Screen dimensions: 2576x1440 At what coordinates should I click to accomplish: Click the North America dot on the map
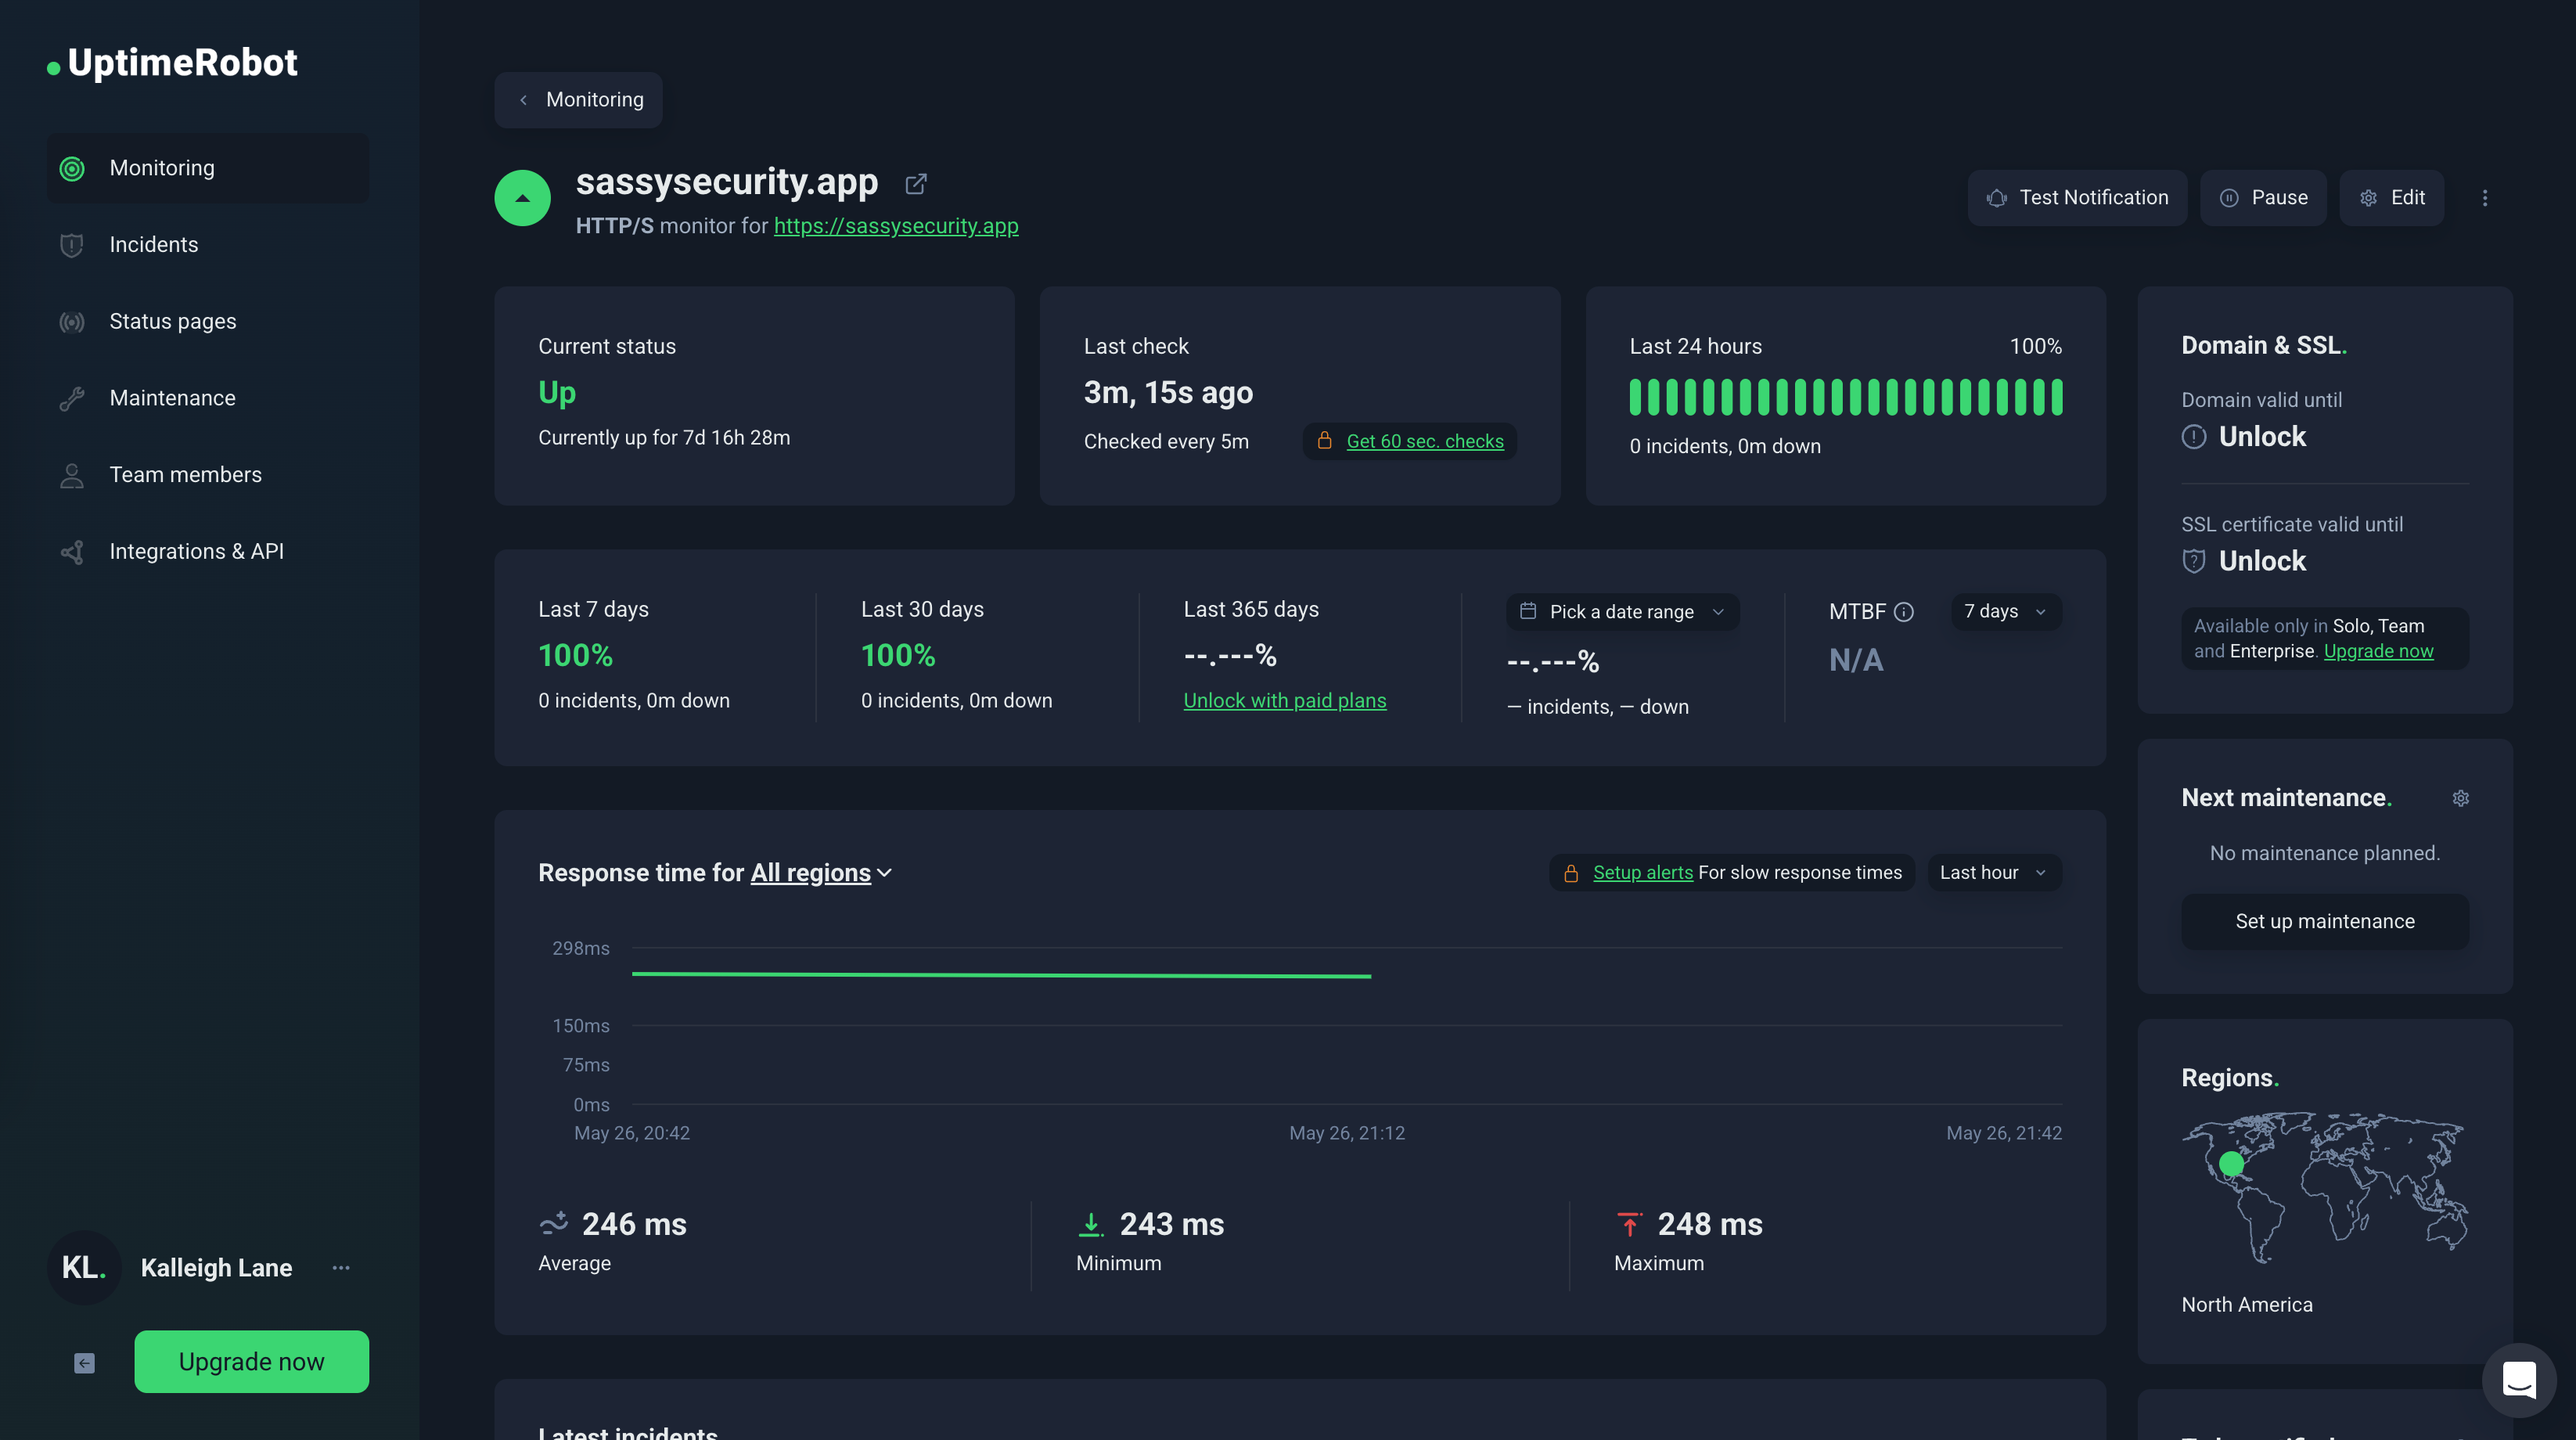point(2231,1164)
